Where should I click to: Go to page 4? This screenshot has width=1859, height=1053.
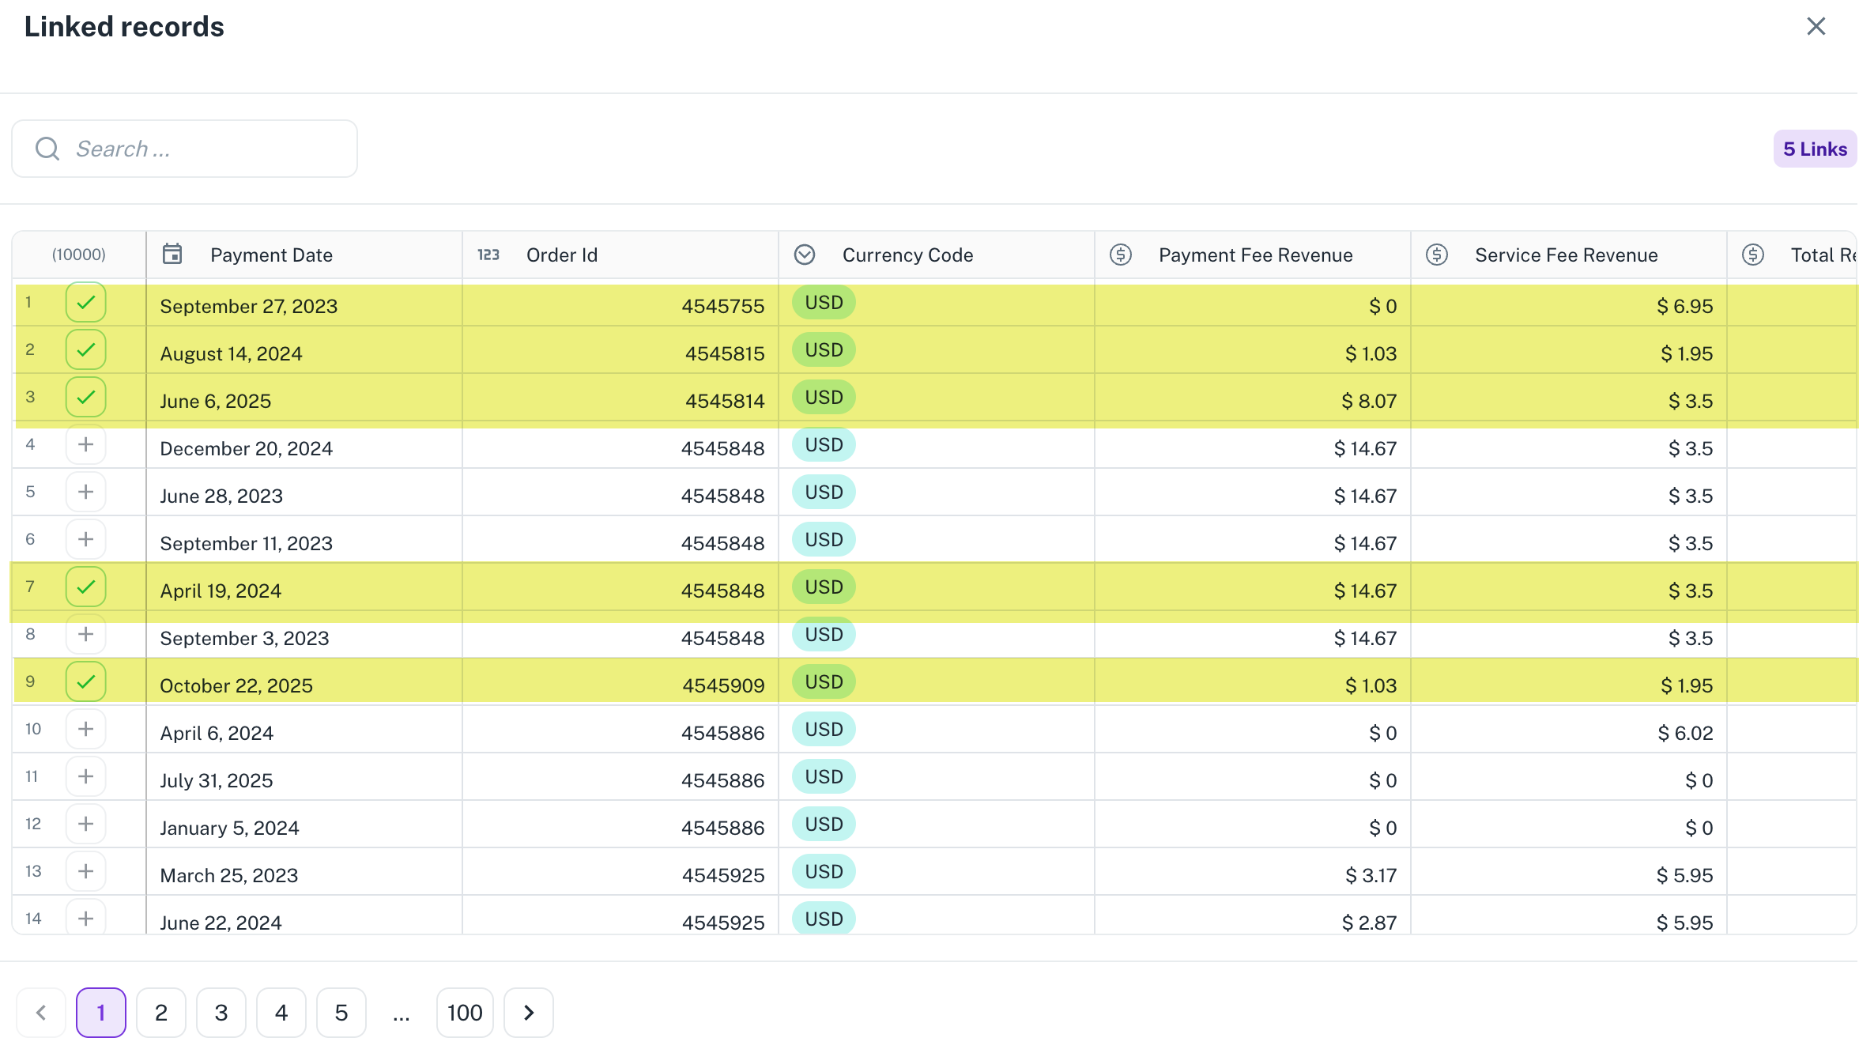click(281, 1013)
